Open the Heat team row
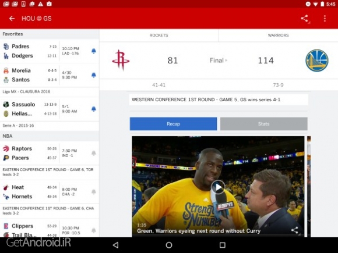 [30, 187]
